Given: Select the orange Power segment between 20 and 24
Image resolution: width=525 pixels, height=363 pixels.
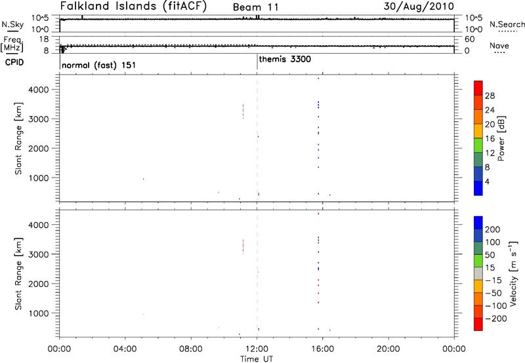Looking at the screenshot, I should pos(478,117).
